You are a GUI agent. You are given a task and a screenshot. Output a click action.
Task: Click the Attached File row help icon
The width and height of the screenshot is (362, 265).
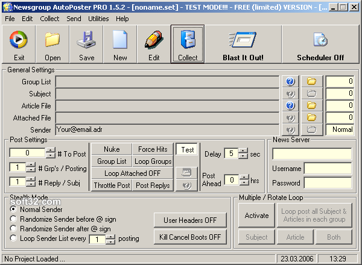[x=290, y=118]
